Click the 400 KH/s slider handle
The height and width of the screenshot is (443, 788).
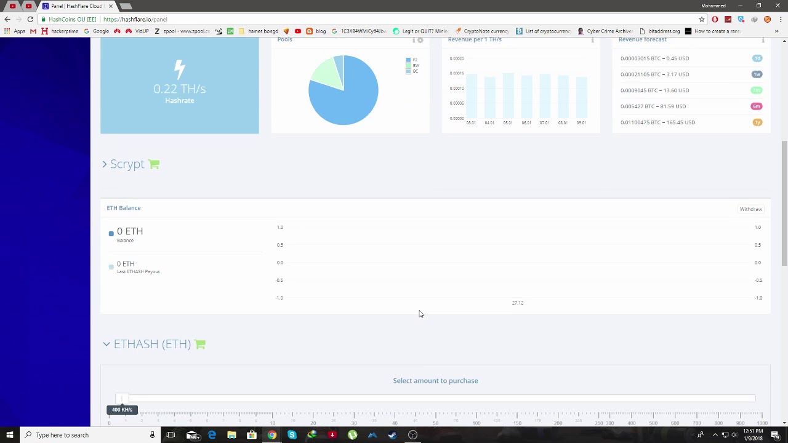[122, 399]
